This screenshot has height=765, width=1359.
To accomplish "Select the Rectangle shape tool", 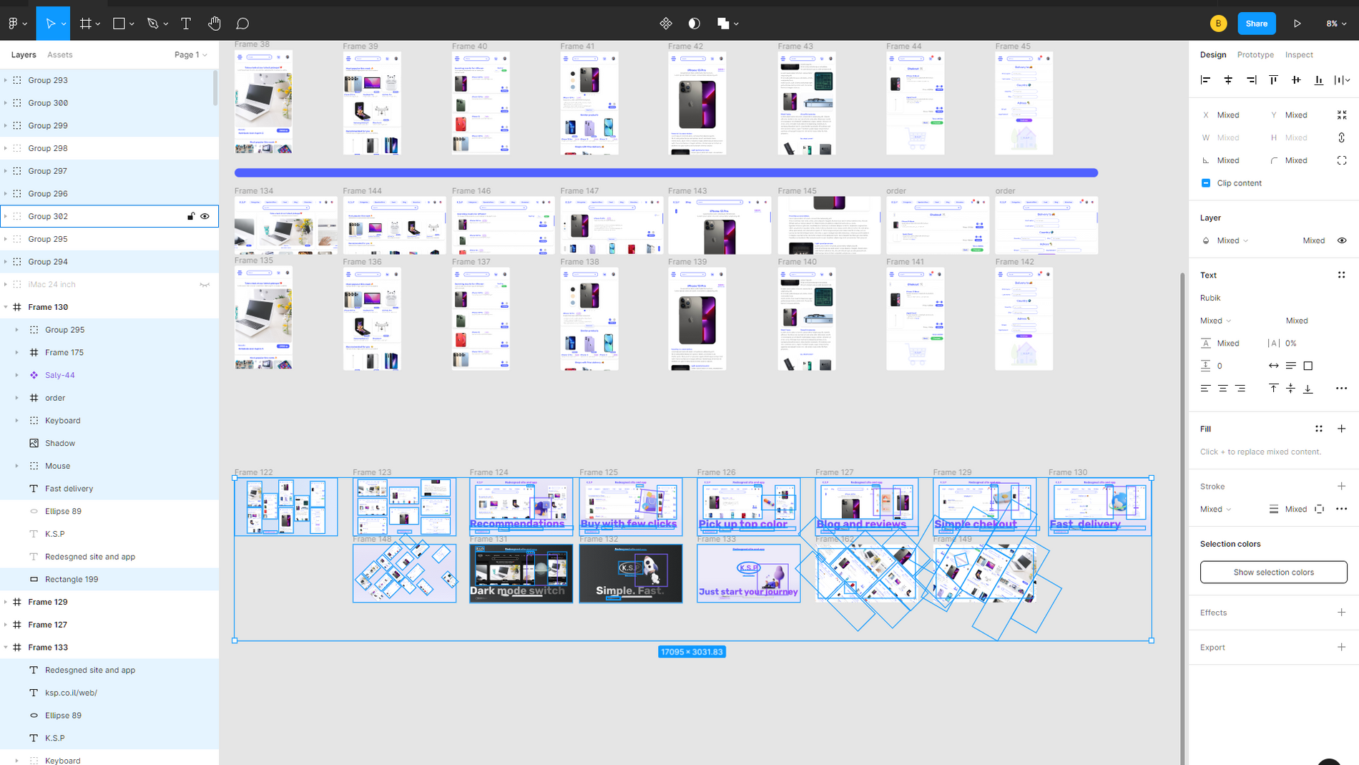I will (119, 24).
